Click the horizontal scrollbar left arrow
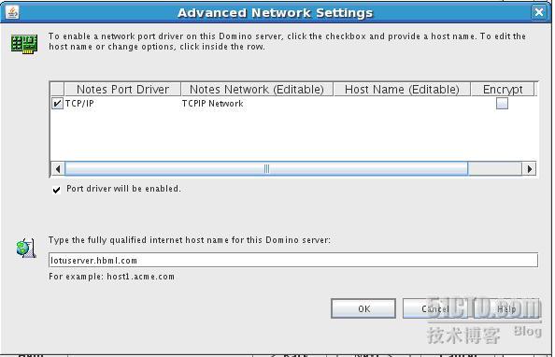555x357 pixels. point(58,169)
